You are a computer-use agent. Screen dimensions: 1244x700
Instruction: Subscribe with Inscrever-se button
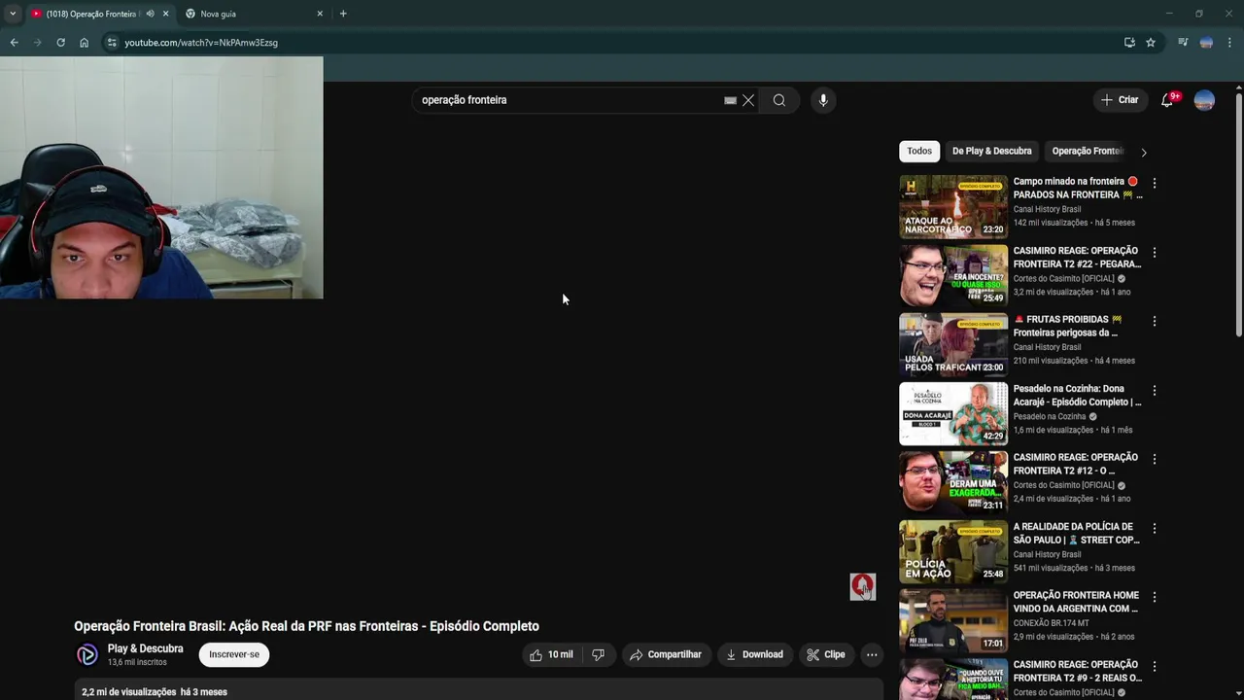click(234, 655)
